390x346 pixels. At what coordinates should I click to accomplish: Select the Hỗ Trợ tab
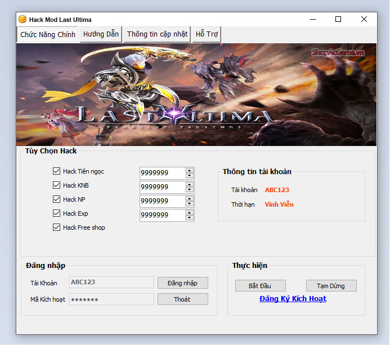(207, 34)
